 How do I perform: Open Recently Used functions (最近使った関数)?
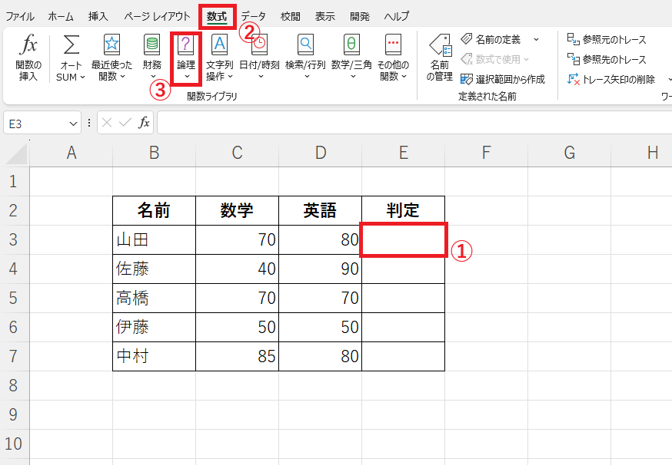tap(112, 57)
